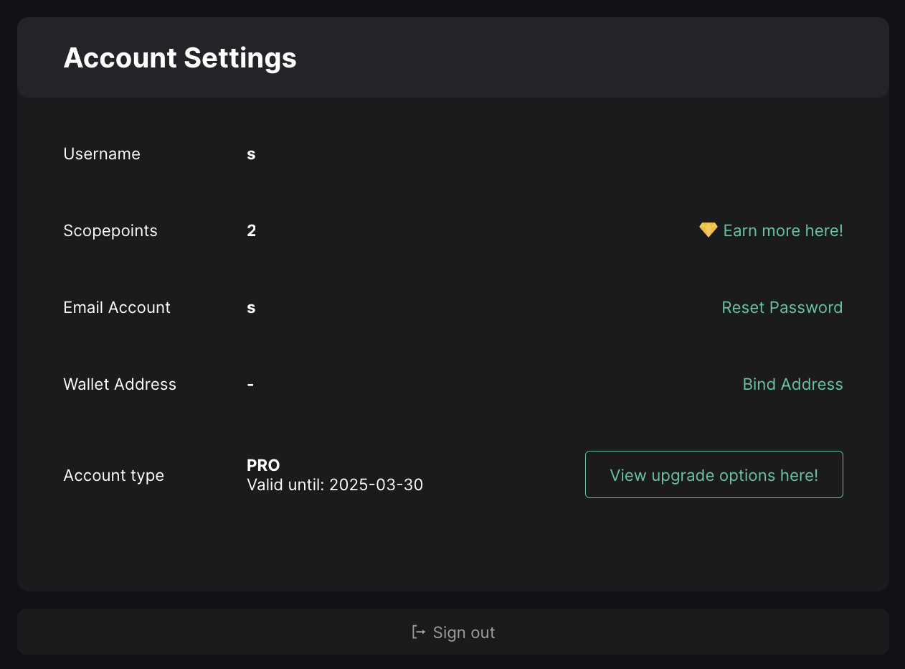Click the sign out arrow icon
This screenshot has width=905, height=669.
[419, 632]
